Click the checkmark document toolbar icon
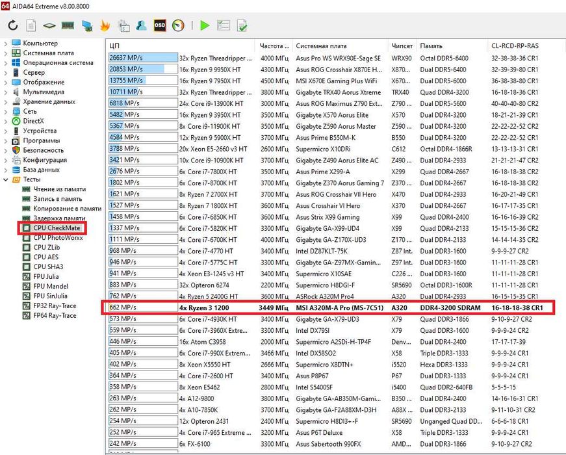This screenshot has height=455, width=566. pyautogui.click(x=242, y=25)
